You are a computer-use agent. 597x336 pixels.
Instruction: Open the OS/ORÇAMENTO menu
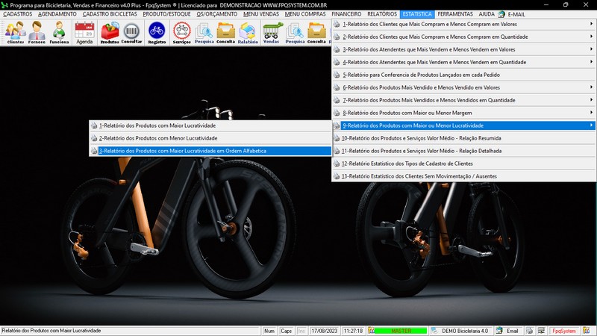pyautogui.click(x=216, y=14)
